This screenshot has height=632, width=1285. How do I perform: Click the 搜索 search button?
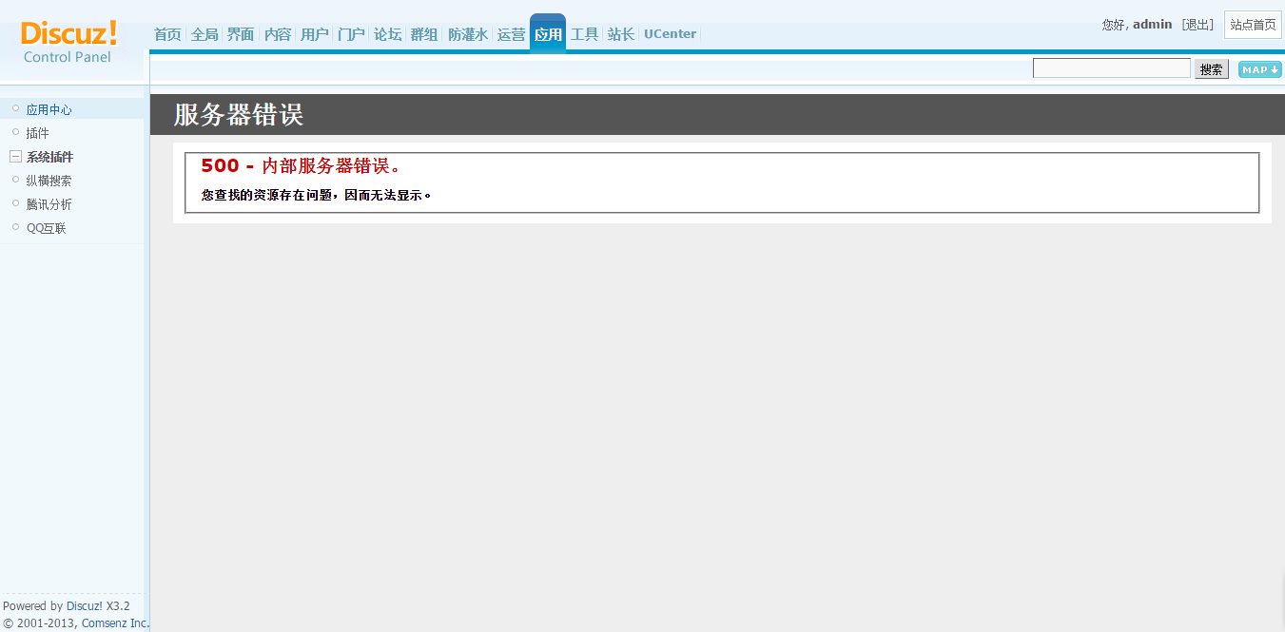click(x=1212, y=69)
